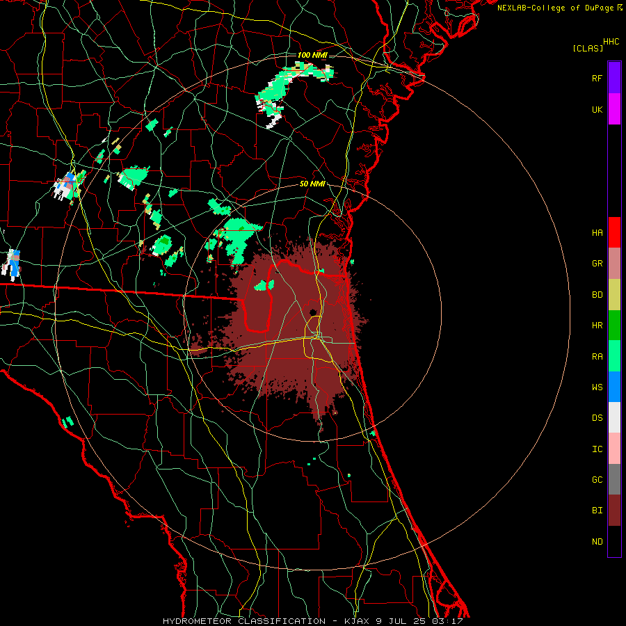Click the ND legend label
The width and height of the screenshot is (626, 626).
(597, 542)
